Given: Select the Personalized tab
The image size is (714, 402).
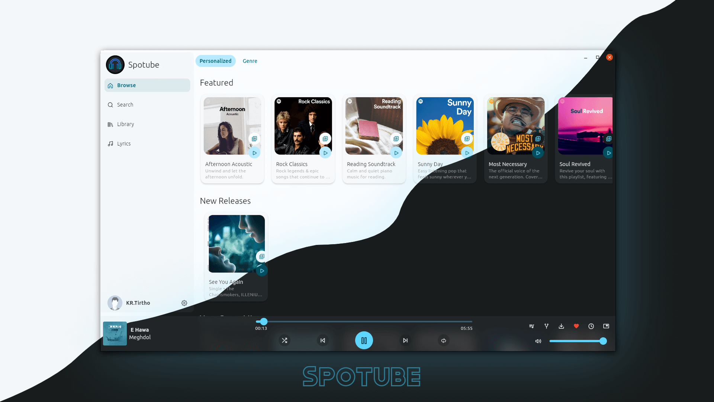Looking at the screenshot, I should pyautogui.click(x=215, y=60).
